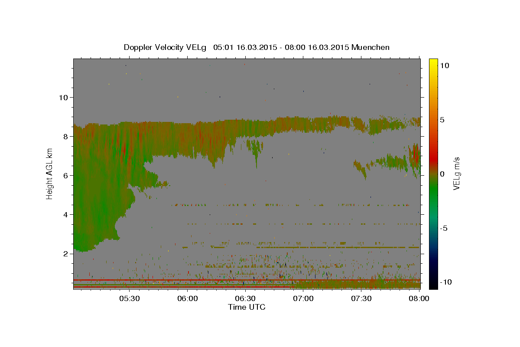Click the 07:30 time tick label
This screenshot has width=520, height=347.
tap(361, 299)
